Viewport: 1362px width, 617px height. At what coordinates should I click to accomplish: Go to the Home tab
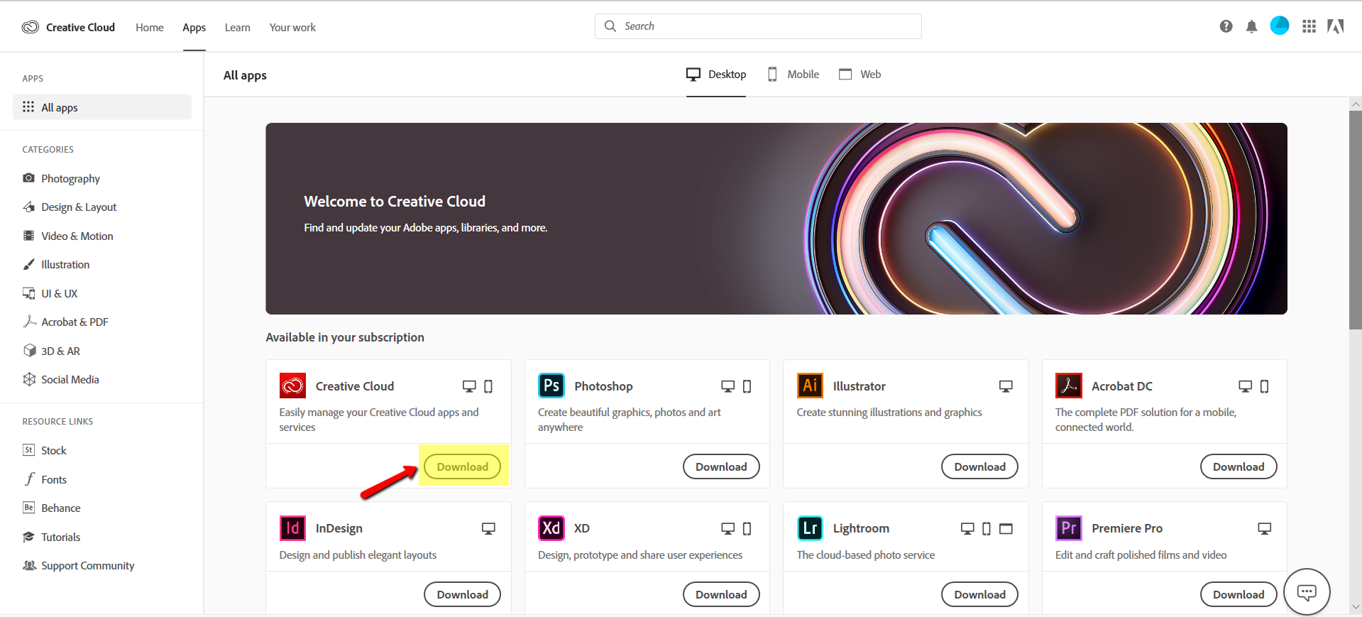click(150, 28)
